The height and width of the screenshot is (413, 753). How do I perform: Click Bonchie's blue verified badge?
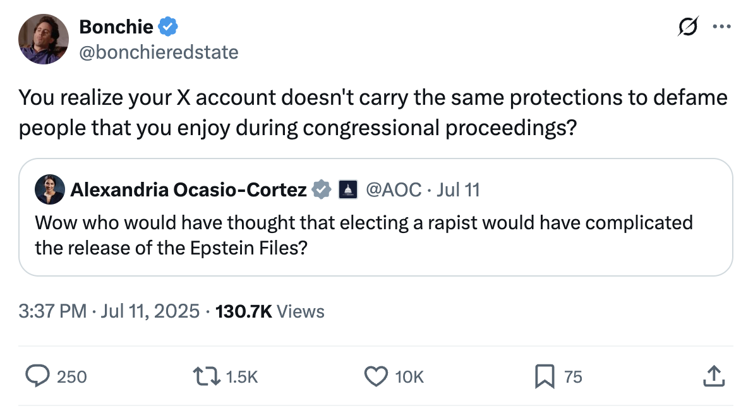pos(168,27)
